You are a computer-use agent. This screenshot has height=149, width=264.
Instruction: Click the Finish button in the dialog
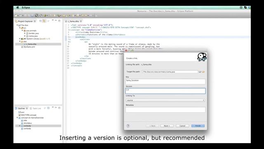click(198, 126)
